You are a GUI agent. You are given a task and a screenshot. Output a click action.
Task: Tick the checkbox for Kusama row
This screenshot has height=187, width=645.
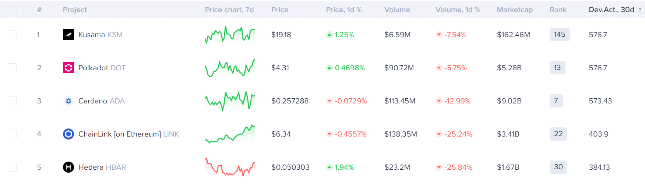click(12, 35)
